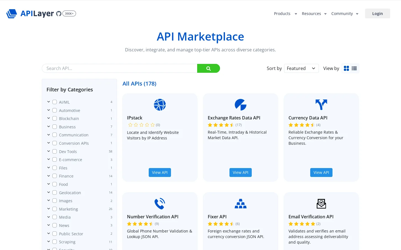401x250 pixels.
Task: Click the Currency Data API arrows icon
Action: tap(321, 105)
